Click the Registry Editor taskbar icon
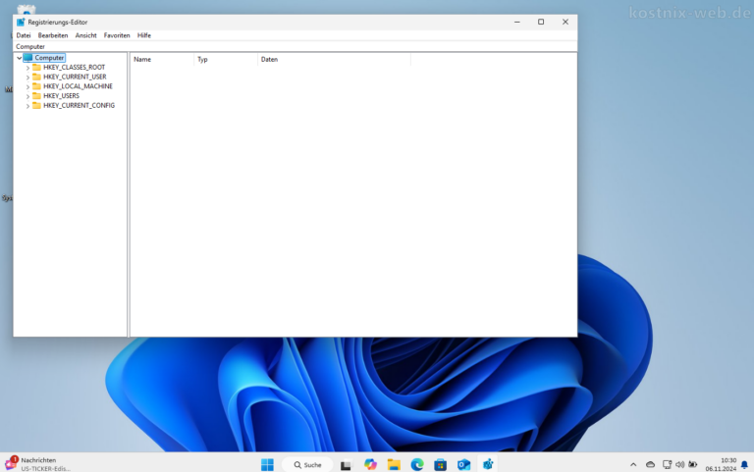 click(x=488, y=465)
